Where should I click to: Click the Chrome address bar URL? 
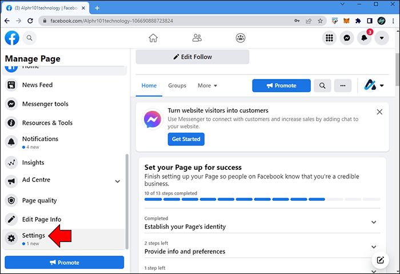tap(111, 21)
